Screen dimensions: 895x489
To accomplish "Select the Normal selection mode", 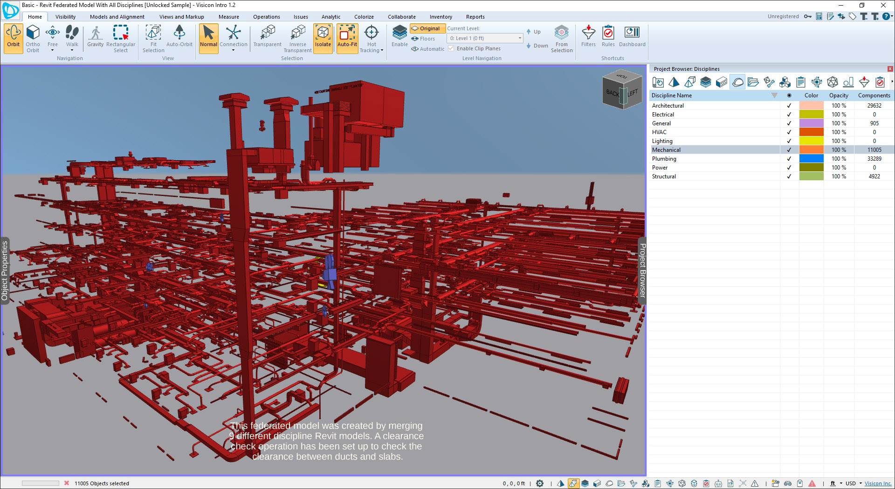I will click(208, 38).
